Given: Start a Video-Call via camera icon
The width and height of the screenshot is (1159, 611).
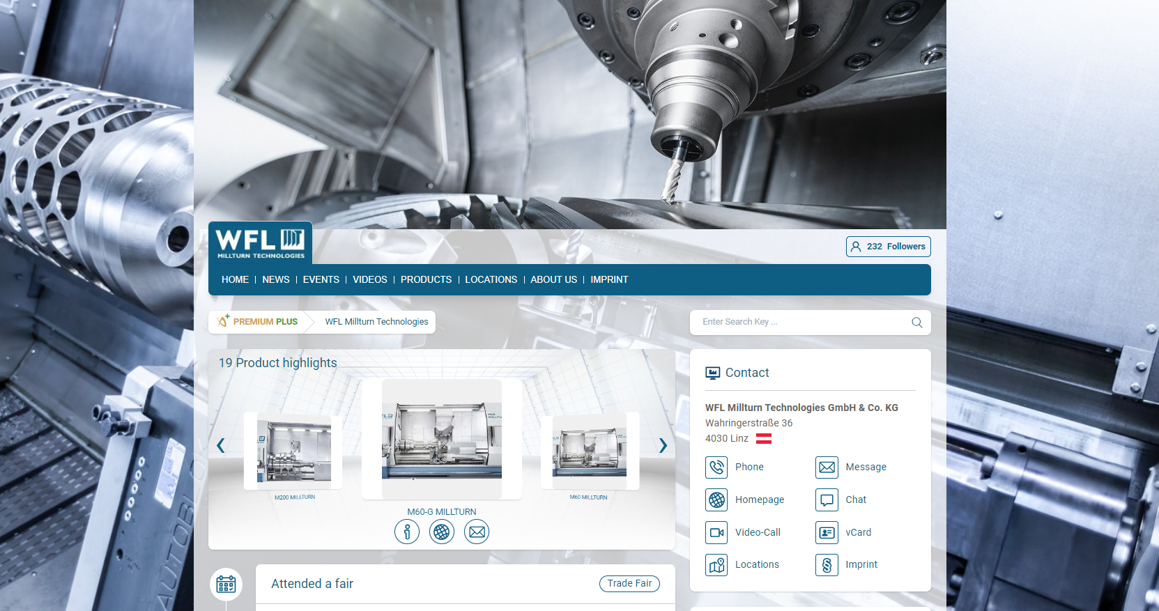Looking at the screenshot, I should tap(716, 532).
